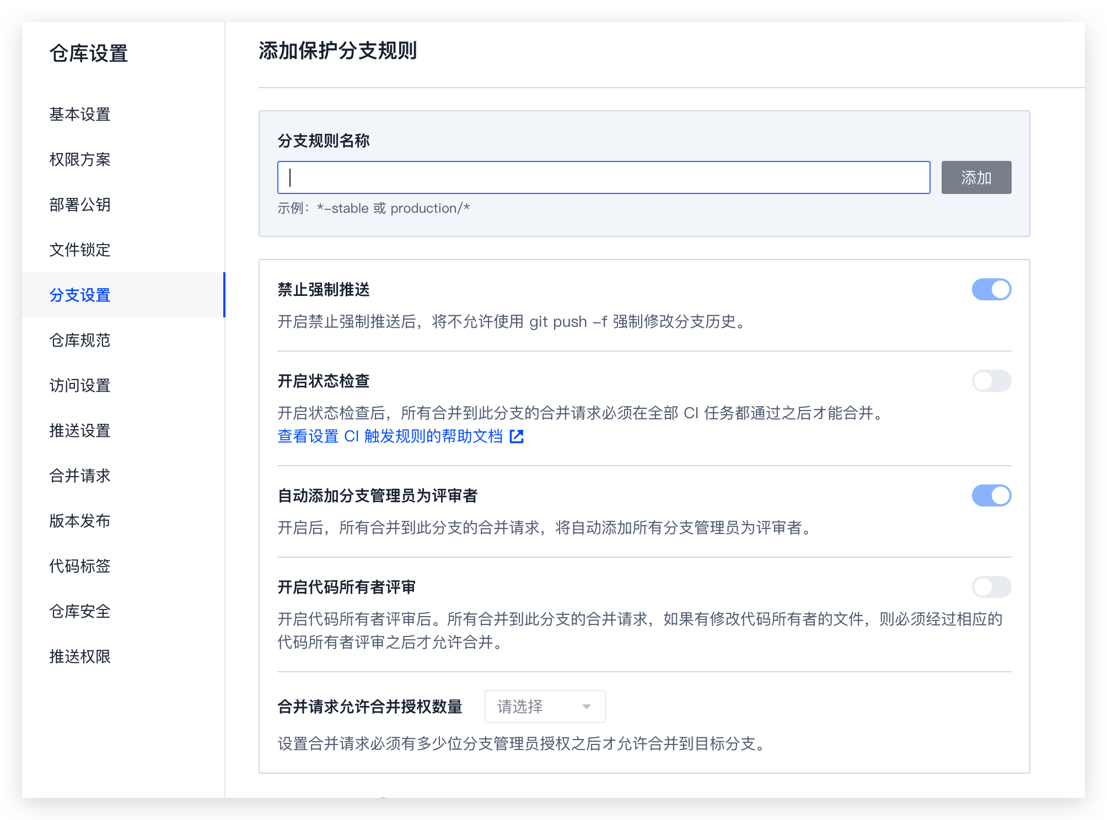The width and height of the screenshot is (1107, 820).
Task: Select 部署公钥 sidebar item
Action: tap(80, 204)
